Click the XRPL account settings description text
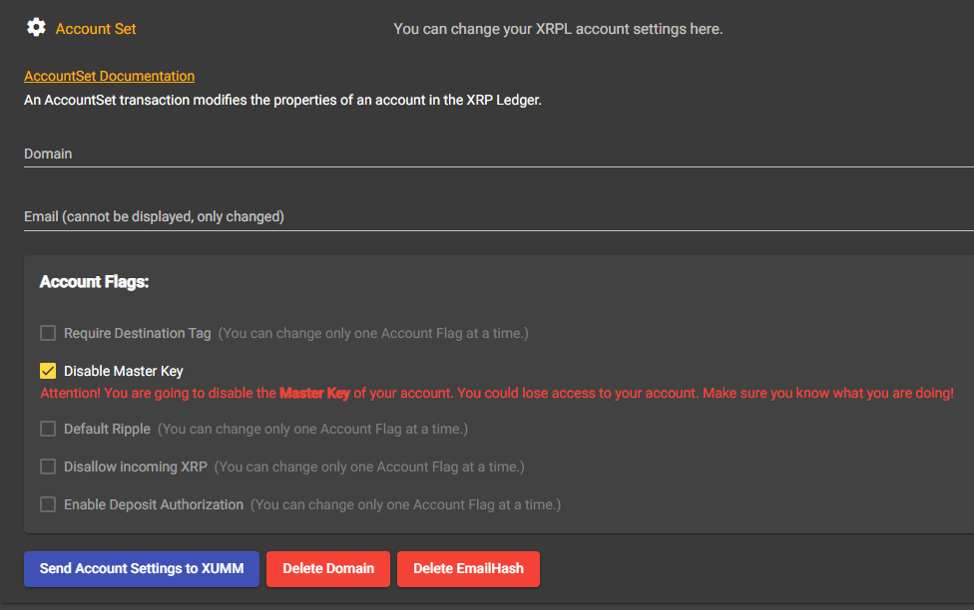Image resolution: width=974 pixels, height=610 pixels. pos(558,29)
